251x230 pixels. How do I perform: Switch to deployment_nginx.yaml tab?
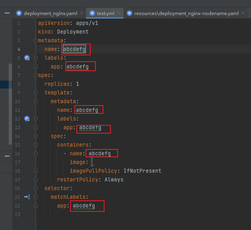50,13
